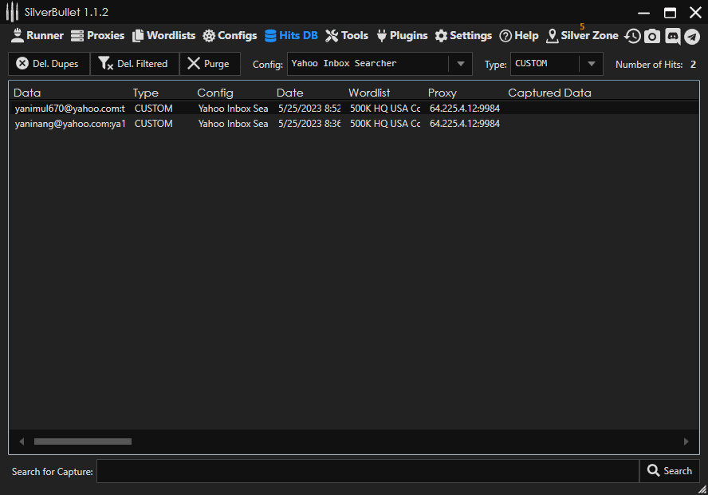This screenshot has height=495, width=708.
Task: Click the Silver Zone notification badge 5
Action: click(582, 26)
